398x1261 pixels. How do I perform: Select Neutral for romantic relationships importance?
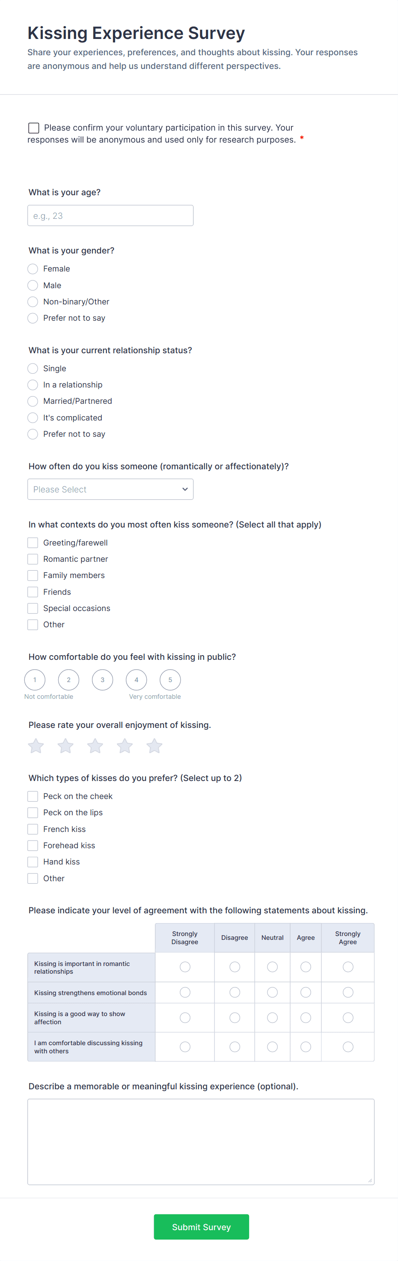(x=272, y=967)
